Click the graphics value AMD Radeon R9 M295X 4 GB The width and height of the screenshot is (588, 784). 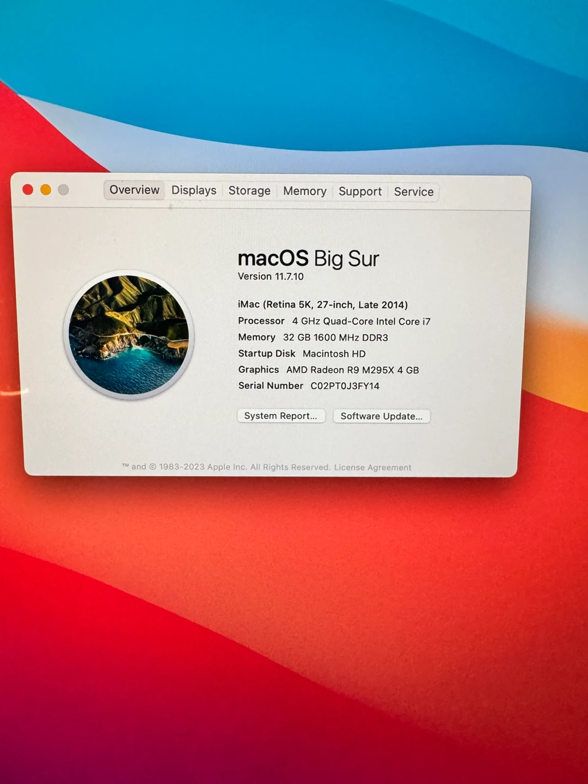(x=353, y=370)
